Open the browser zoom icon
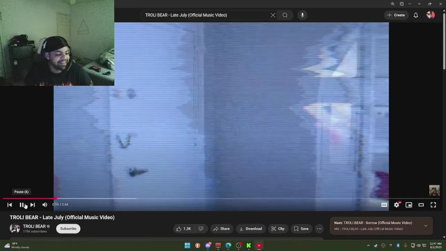Screen dimensions: 446x251 (x=393, y=4)
